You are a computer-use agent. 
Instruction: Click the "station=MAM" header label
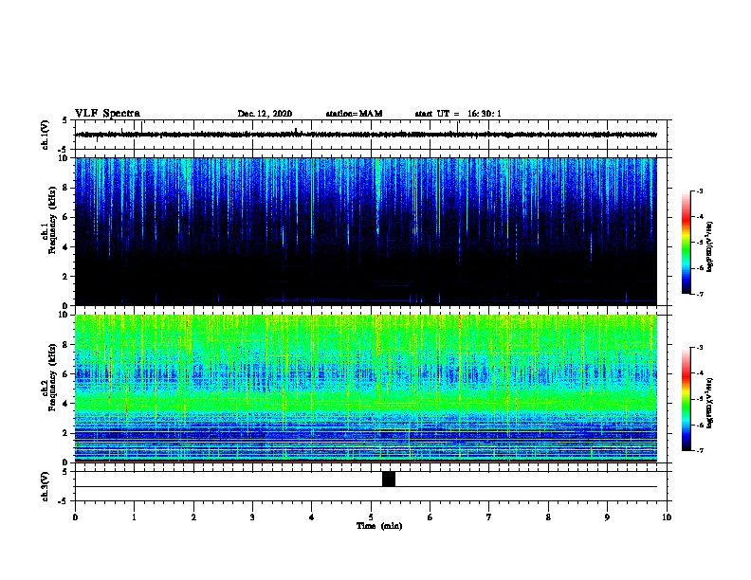[x=354, y=114]
